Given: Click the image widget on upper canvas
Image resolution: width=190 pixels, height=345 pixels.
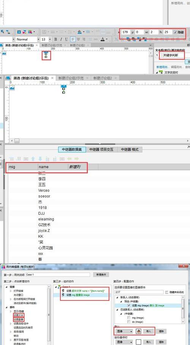Looking at the screenshot, I should (4, 53).
